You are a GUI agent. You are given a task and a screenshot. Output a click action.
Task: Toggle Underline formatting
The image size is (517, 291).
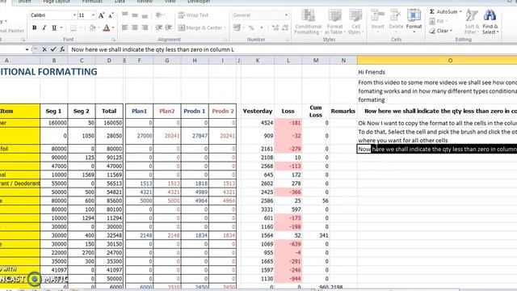(x=54, y=27)
